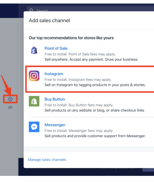Click the magnifier icon in the search bar
The width and height of the screenshot is (154, 185).
31,10
